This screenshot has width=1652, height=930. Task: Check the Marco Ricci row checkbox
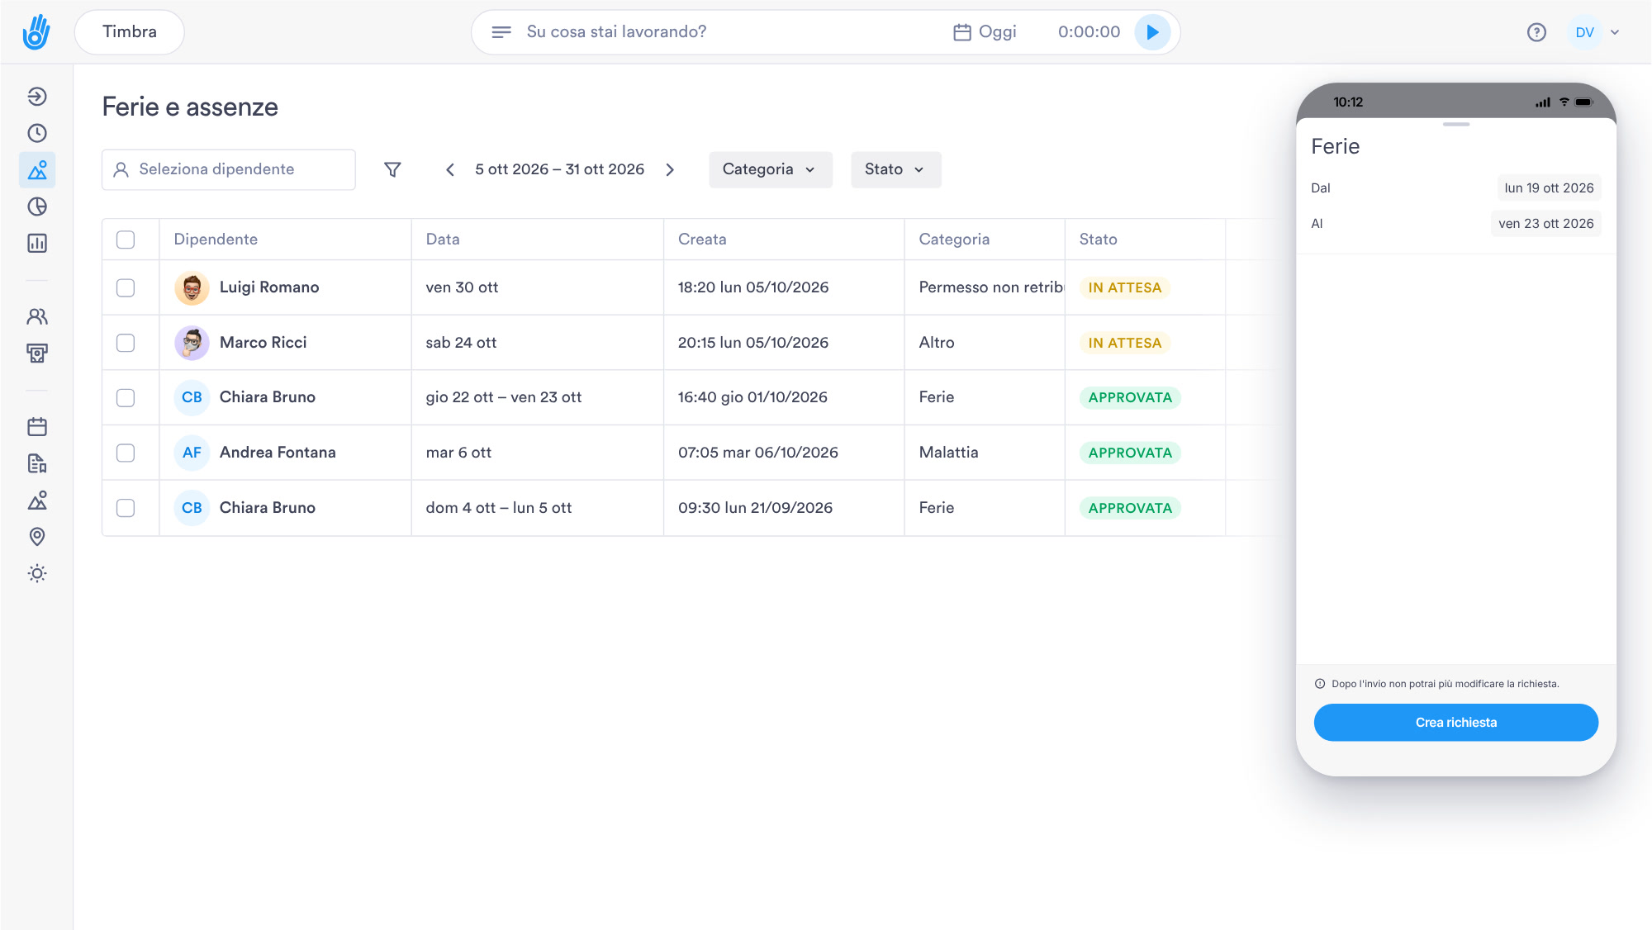tap(126, 343)
